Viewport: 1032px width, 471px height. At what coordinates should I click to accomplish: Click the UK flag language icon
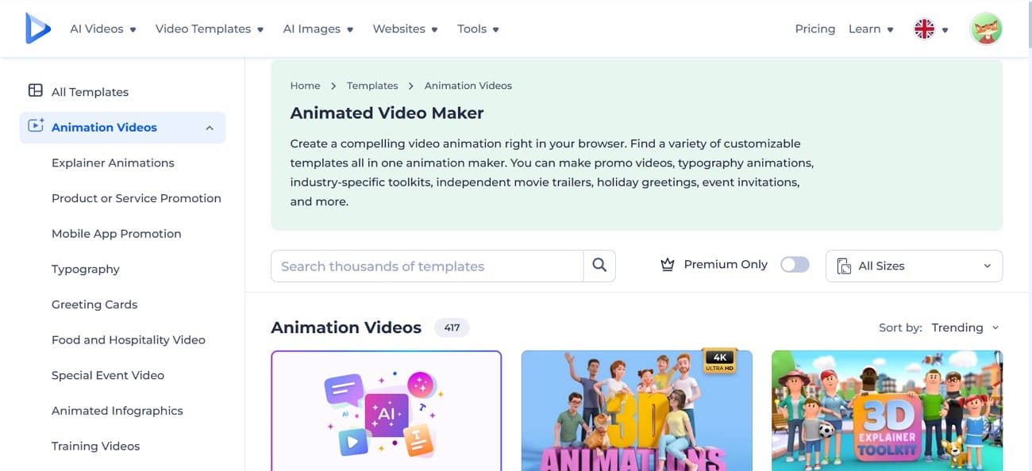coord(923,28)
